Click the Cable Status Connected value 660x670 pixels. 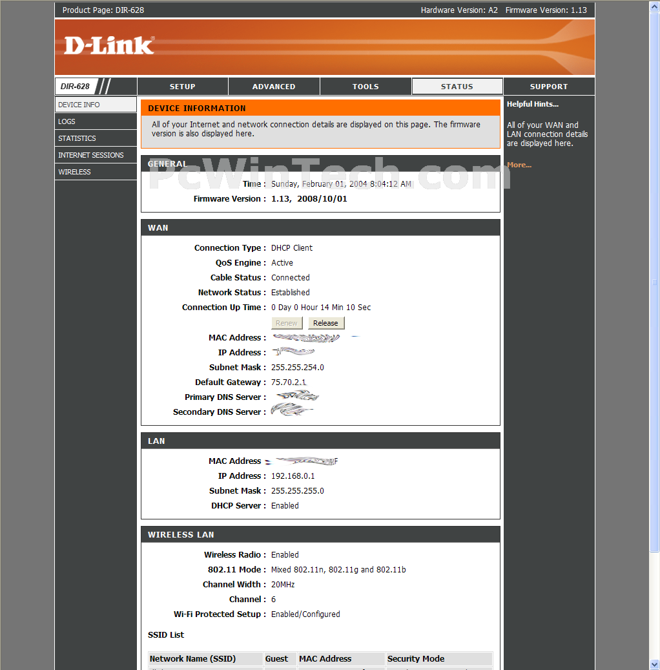pyautogui.click(x=290, y=277)
